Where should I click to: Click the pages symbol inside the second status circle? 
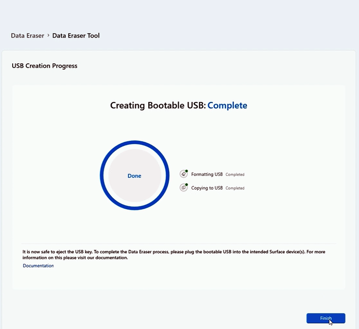click(x=184, y=188)
